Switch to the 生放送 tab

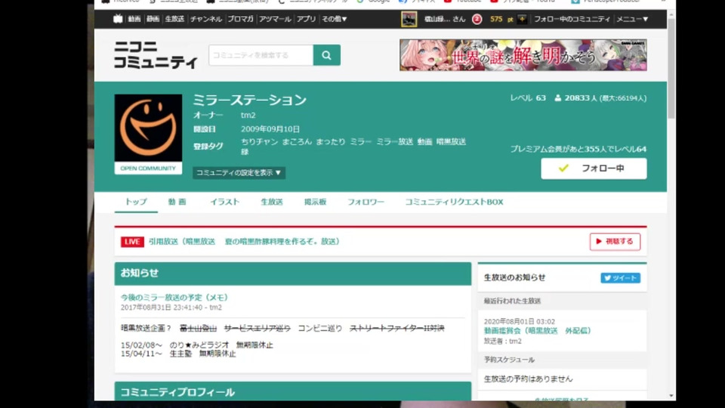pyautogui.click(x=272, y=202)
